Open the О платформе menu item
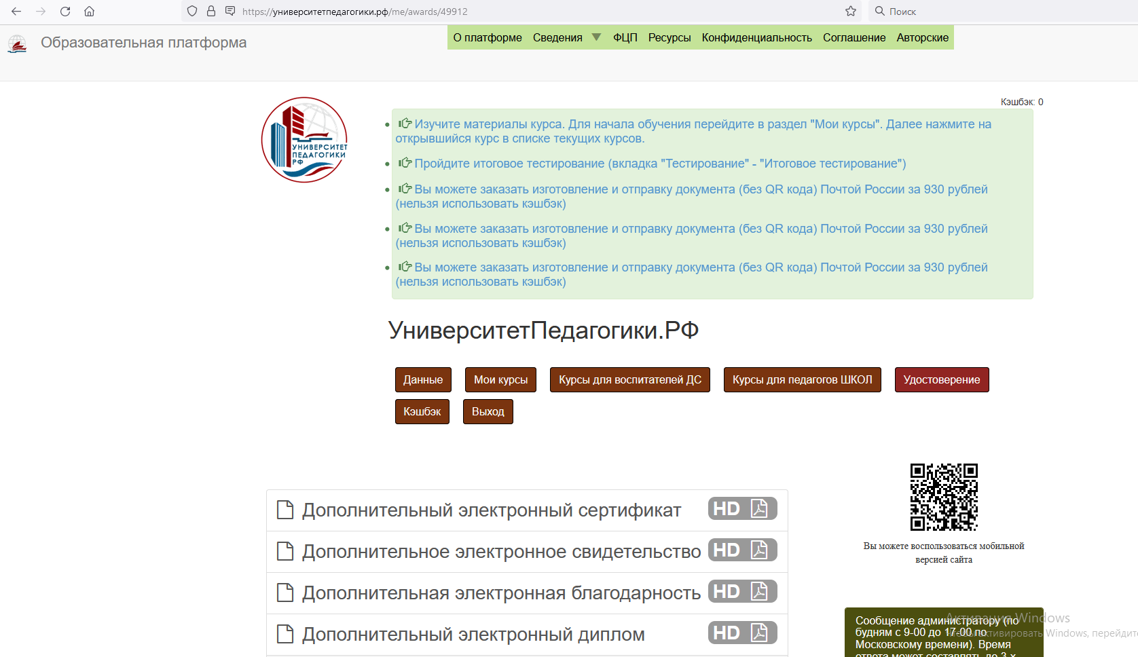Viewport: 1138px width, 657px height. pos(488,37)
